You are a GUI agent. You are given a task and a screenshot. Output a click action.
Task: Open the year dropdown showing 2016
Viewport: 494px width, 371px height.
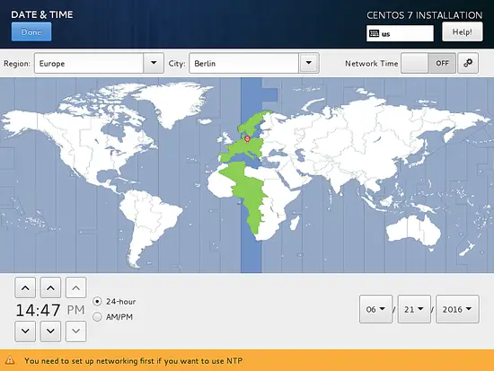click(x=457, y=309)
